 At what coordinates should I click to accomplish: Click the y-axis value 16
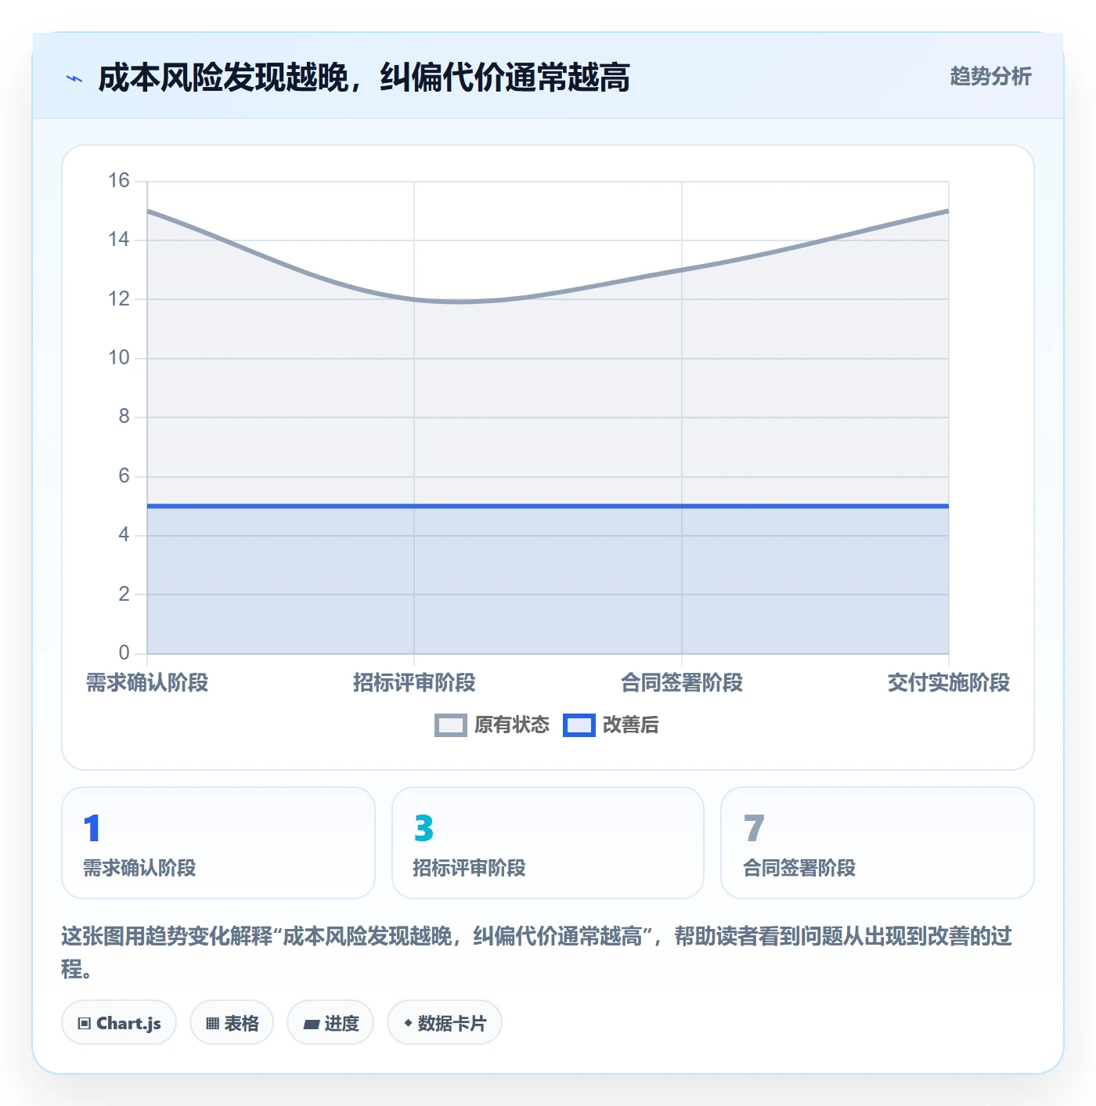119,181
